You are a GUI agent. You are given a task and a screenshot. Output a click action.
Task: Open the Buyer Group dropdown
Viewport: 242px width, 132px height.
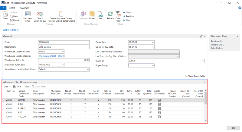point(153,65)
